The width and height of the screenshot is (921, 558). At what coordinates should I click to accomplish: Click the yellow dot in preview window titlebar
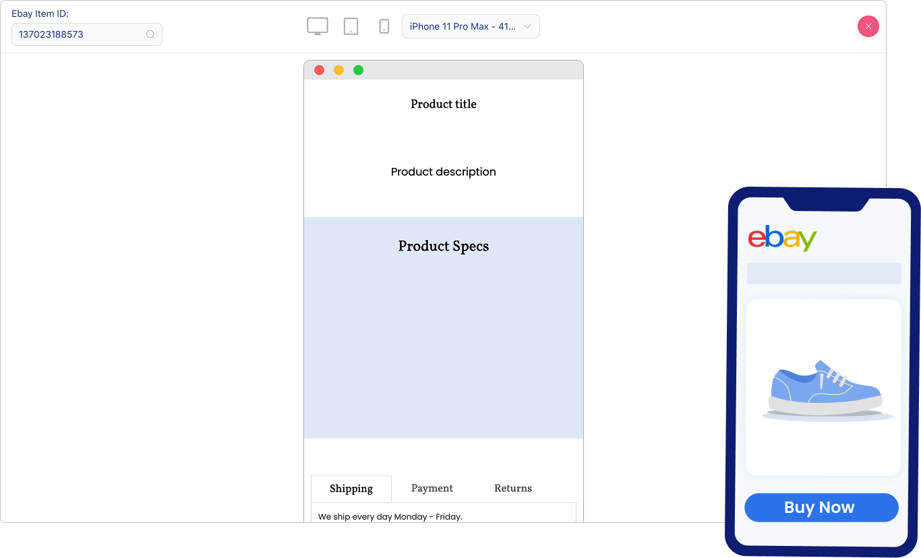pos(339,70)
